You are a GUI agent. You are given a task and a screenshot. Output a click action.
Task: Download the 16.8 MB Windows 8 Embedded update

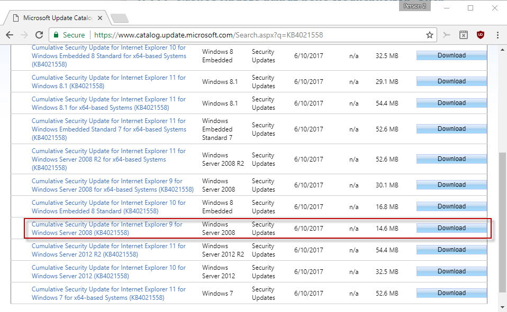click(451, 206)
